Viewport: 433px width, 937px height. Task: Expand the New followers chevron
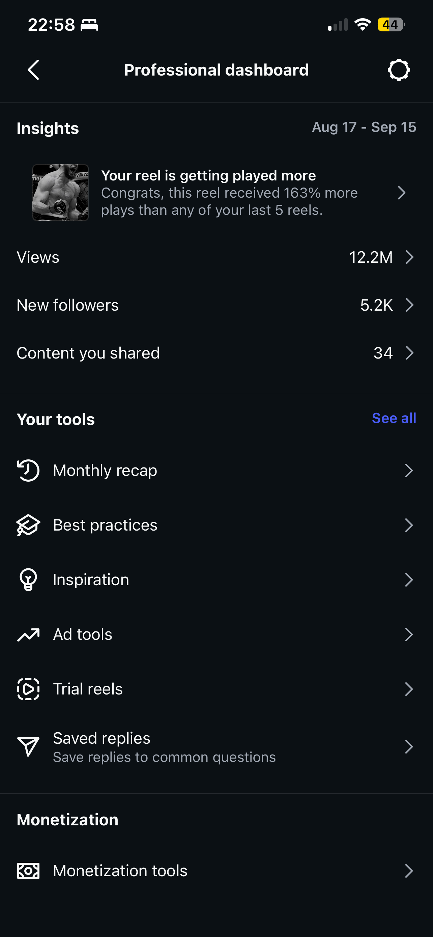tap(409, 305)
